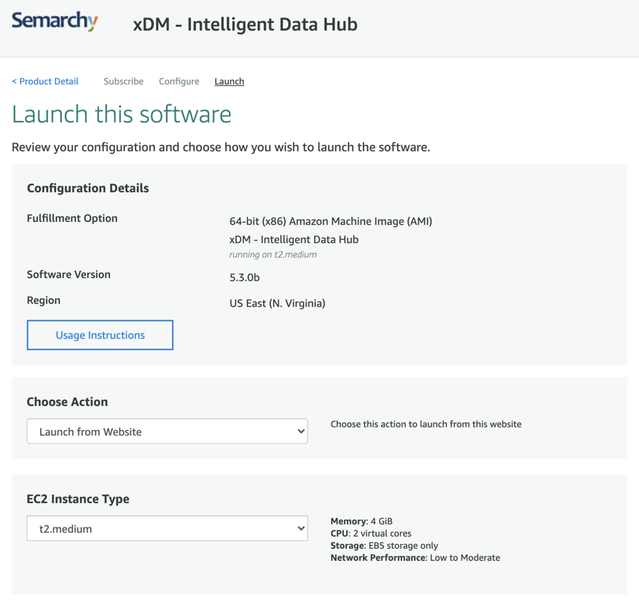Viewport: 639px width, 605px height.
Task: Click the Semarchy logo
Action: pos(55,21)
